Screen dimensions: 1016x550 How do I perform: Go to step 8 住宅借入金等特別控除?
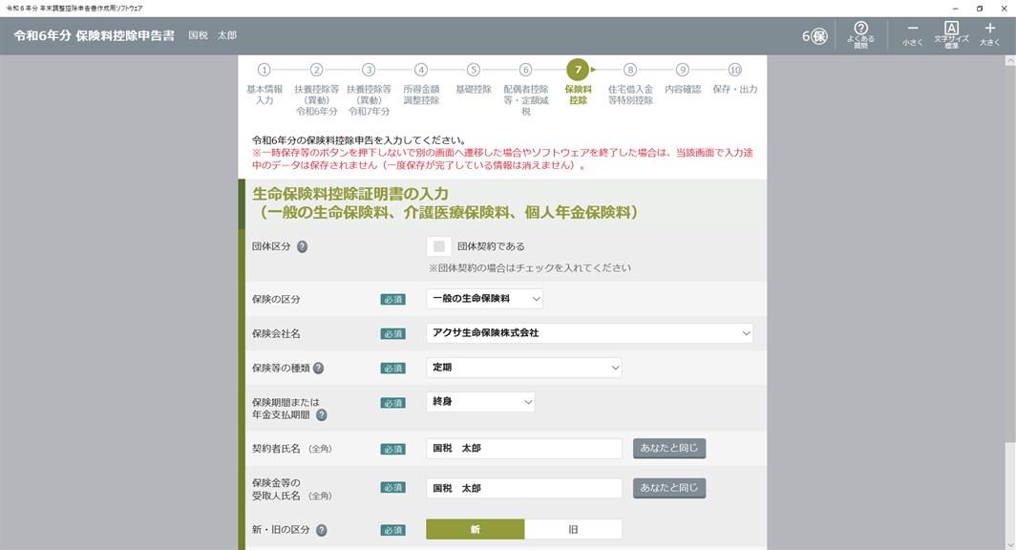[x=630, y=84]
